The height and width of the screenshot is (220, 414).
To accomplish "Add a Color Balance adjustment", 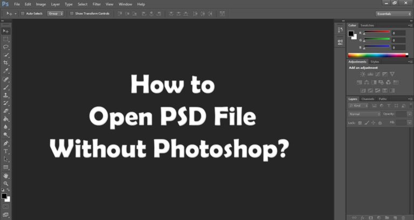I will tap(367, 82).
